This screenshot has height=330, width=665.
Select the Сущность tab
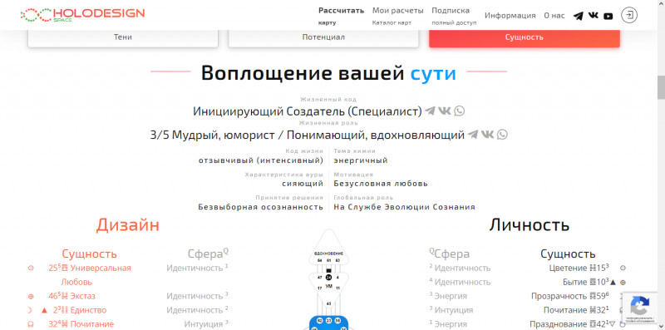coord(525,37)
